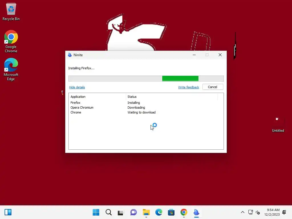The height and width of the screenshot is (219, 292).
Task: Open the Google Chrome desktop shortcut
Action: click(x=11, y=41)
